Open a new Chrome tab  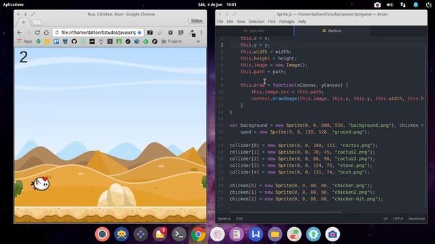(37, 22)
